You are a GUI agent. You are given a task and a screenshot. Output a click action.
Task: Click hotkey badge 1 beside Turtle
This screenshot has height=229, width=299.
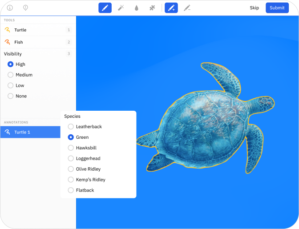point(69,30)
